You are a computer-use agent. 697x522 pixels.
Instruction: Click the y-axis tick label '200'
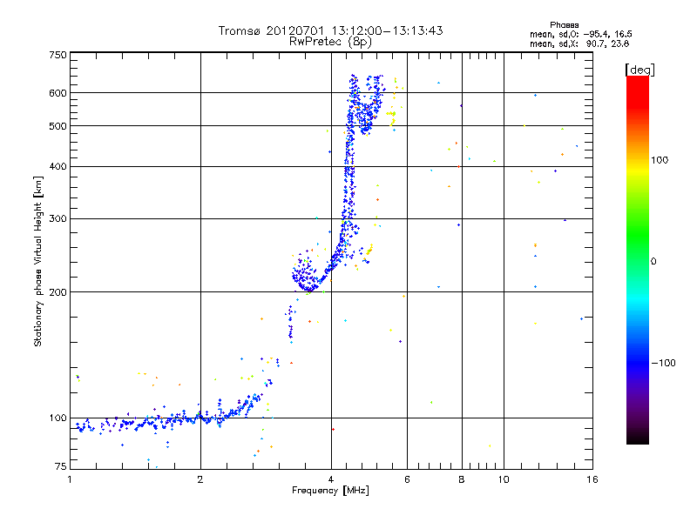(x=58, y=292)
